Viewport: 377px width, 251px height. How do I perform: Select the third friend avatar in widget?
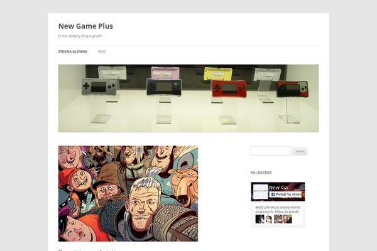click(278, 219)
